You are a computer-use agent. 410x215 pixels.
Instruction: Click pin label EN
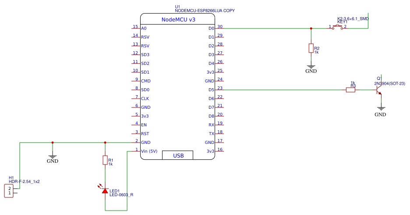(x=144, y=125)
